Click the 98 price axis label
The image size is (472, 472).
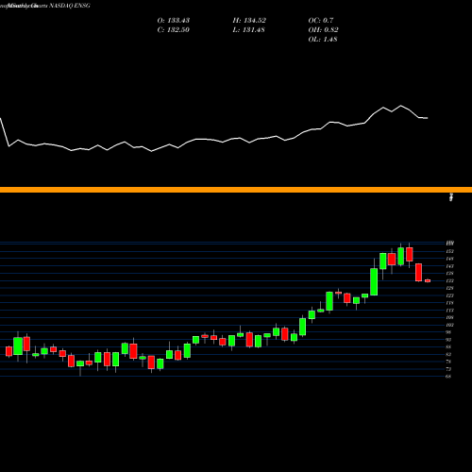448,332
